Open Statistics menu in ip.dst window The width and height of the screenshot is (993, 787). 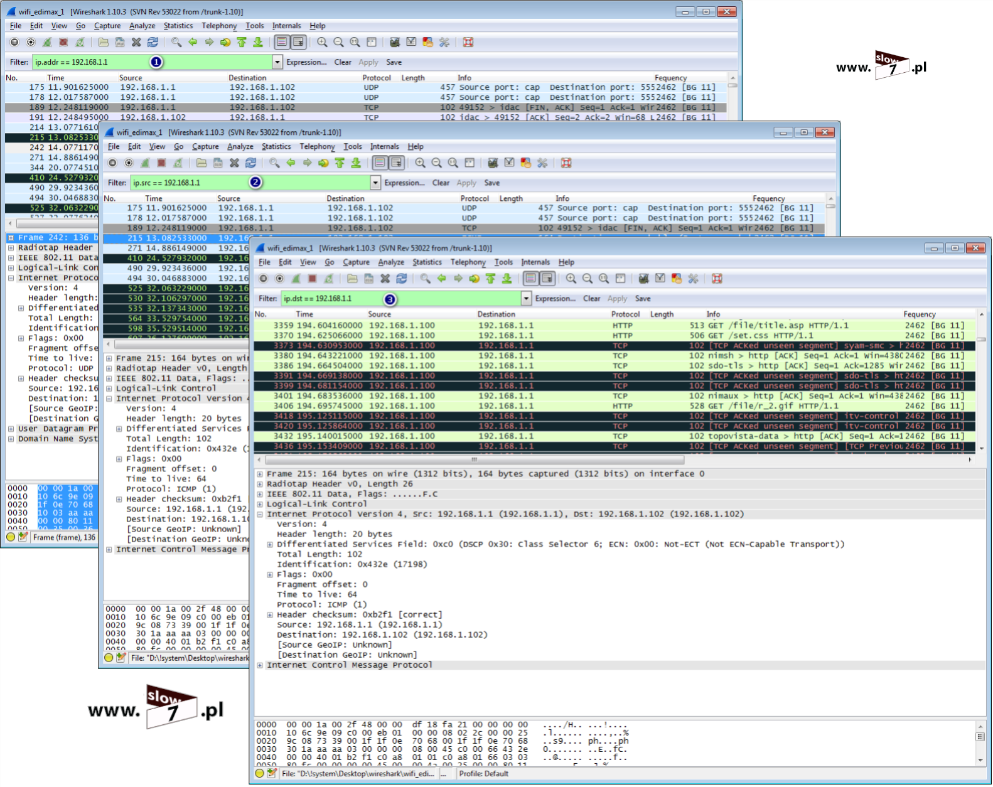(x=427, y=262)
